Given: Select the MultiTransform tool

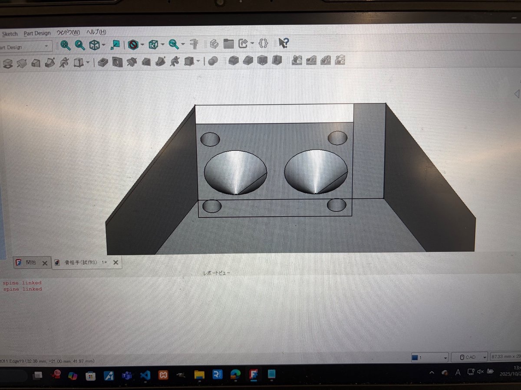Looking at the screenshot, I should 340,60.
